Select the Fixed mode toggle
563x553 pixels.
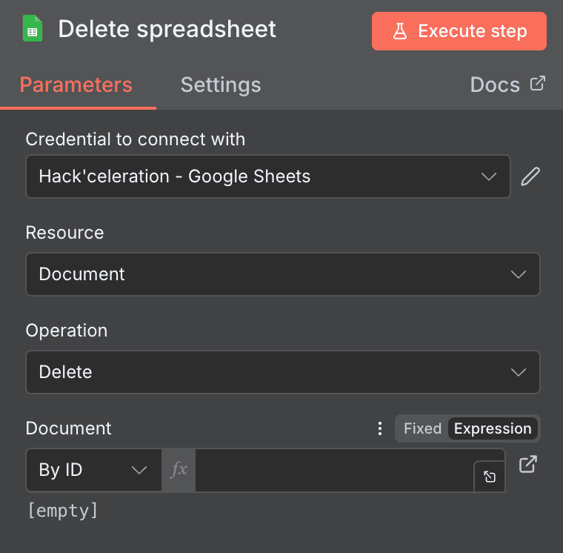(422, 428)
